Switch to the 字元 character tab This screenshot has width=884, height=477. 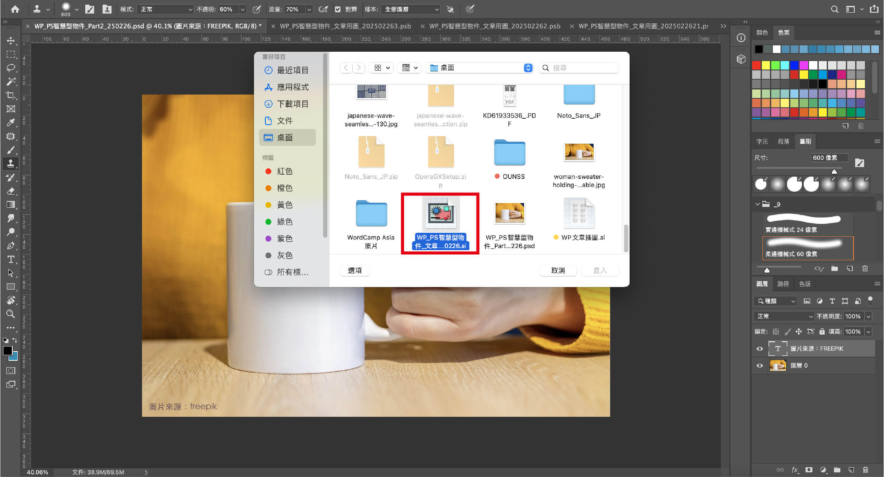(762, 142)
